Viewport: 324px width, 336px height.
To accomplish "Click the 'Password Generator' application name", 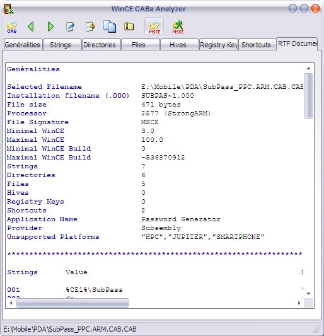I will pos(181,219).
